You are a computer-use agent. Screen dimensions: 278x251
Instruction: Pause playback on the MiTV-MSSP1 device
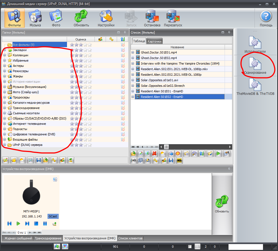(45, 223)
